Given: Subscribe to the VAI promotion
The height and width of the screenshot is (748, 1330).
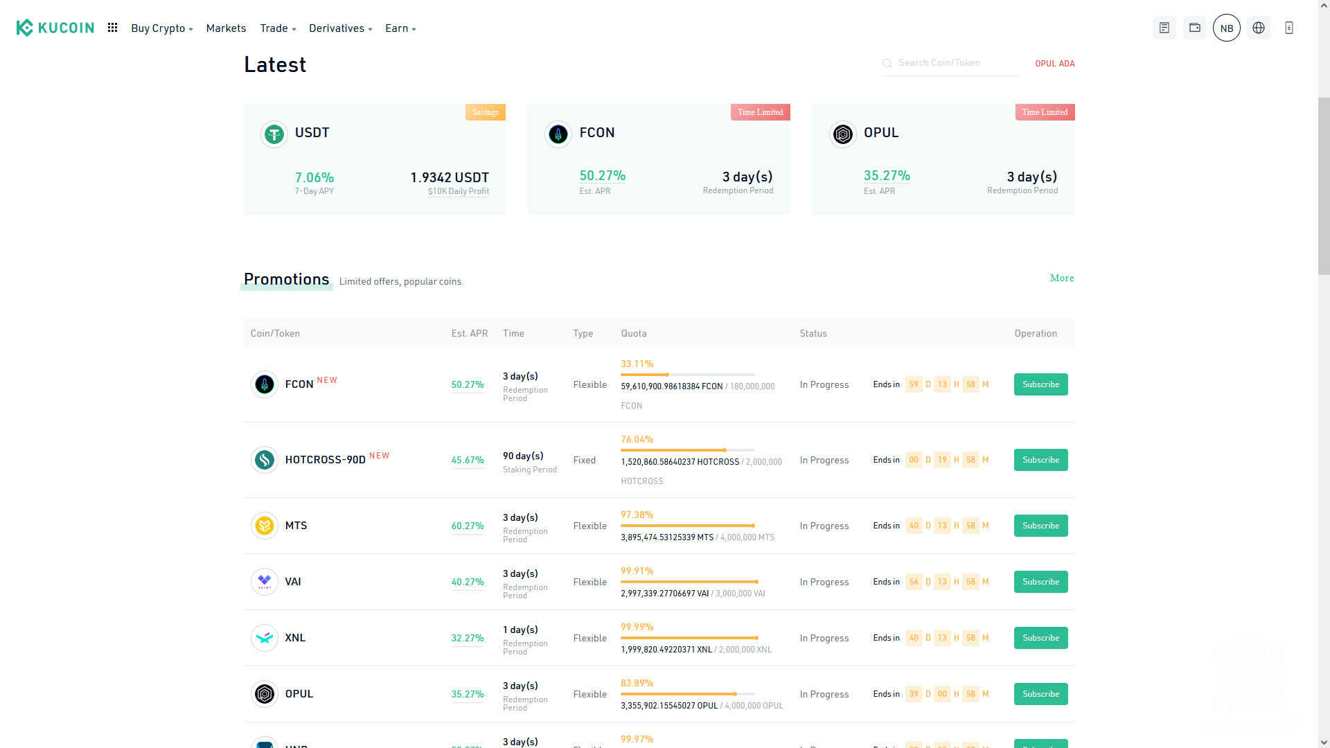Looking at the screenshot, I should click(1040, 582).
